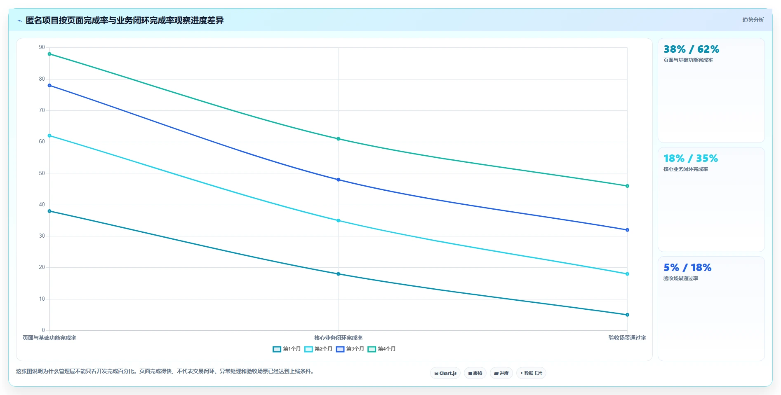This screenshot has width=781, height=395.
Task: Click the x-axis label 验收场景通过率
Action: [x=627, y=338]
